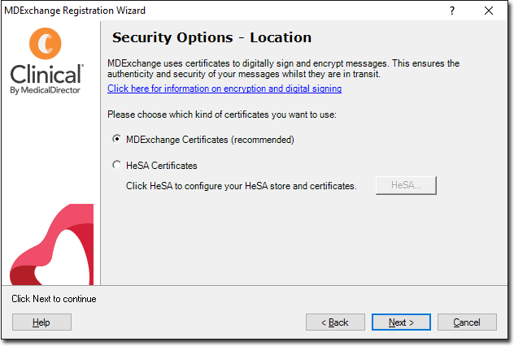Image resolution: width=514 pixels, height=346 pixels.
Task: Click the By MedicalDirector branding text
Action: 46,90
